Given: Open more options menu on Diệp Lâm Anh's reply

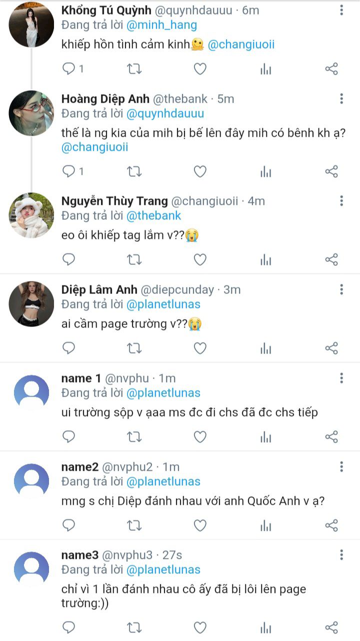Looking at the screenshot, I should point(341,289).
